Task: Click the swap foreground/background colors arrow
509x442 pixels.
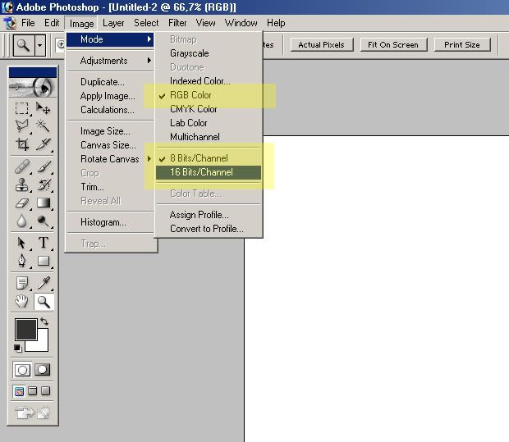Action: click(x=44, y=321)
